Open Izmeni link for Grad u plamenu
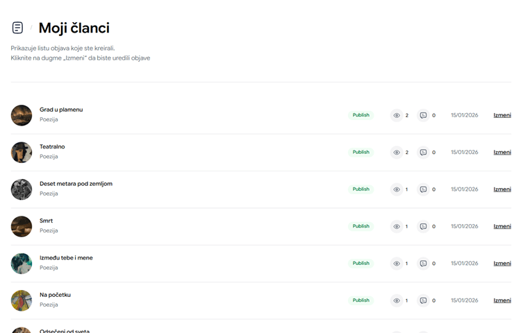 point(502,115)
